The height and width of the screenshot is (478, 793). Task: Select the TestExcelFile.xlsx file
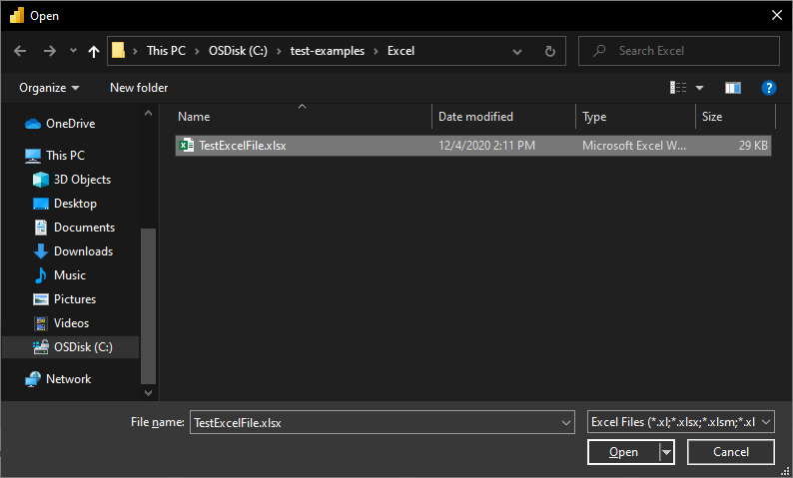point(473,146)
